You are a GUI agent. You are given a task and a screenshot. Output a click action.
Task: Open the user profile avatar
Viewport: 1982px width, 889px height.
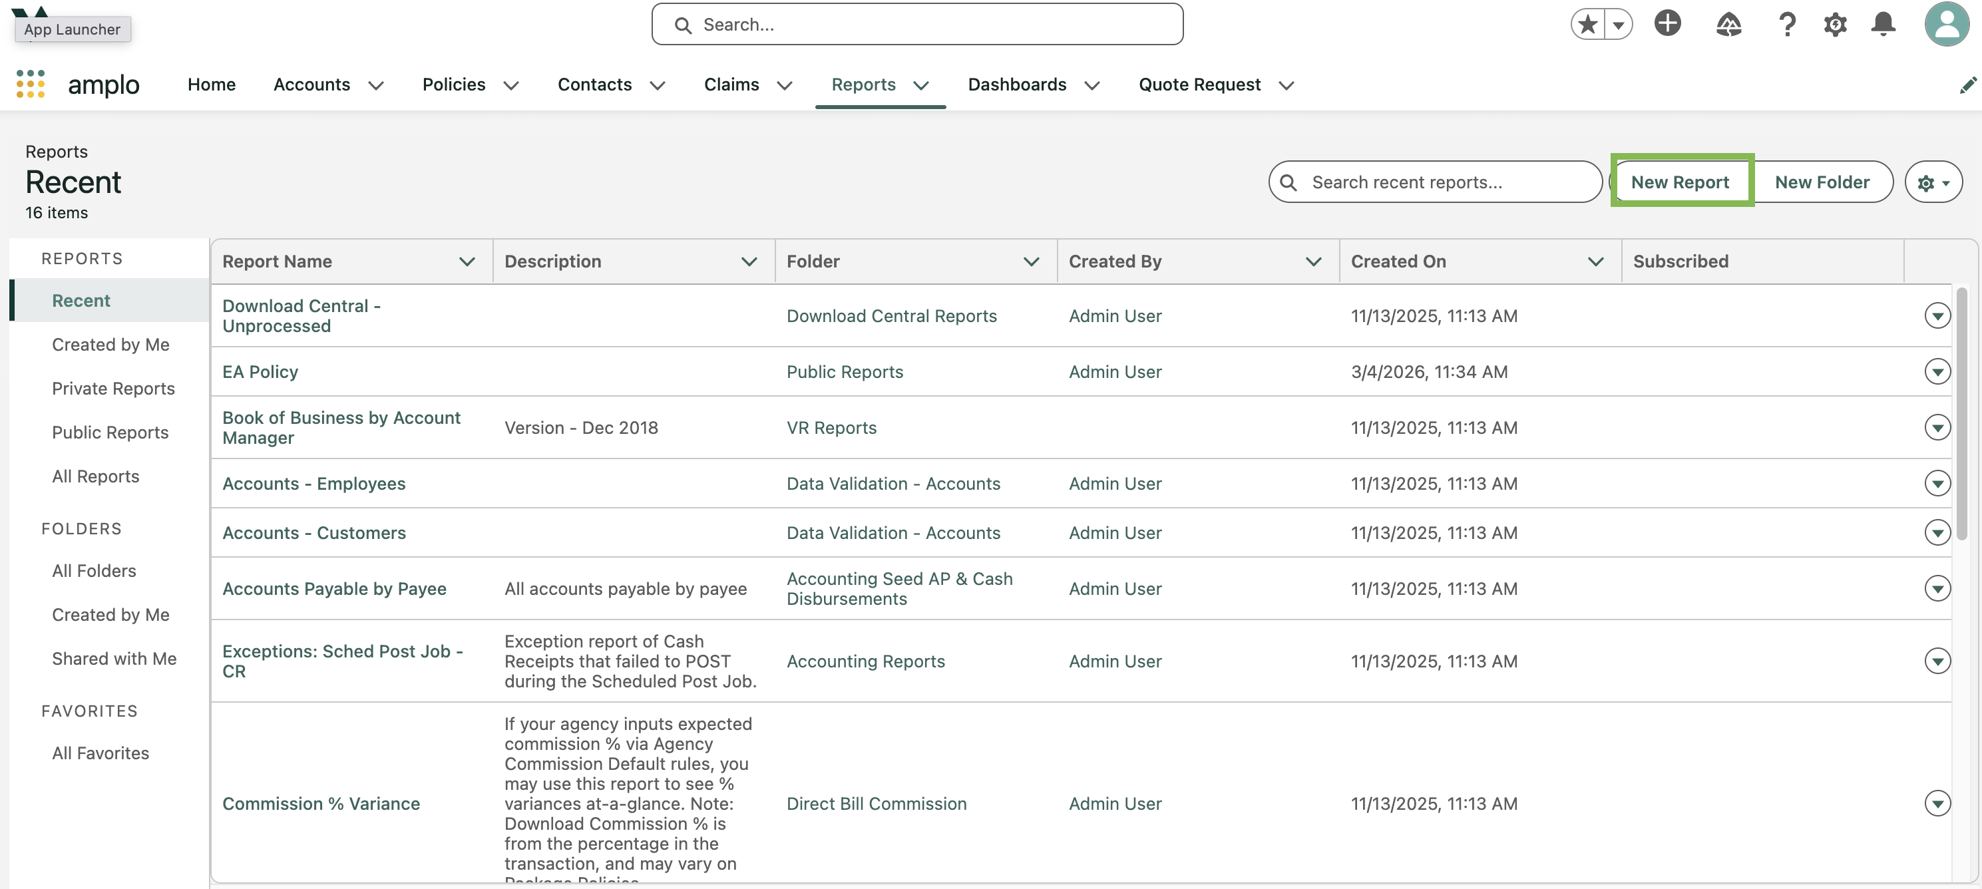[x=1947, y=24]
